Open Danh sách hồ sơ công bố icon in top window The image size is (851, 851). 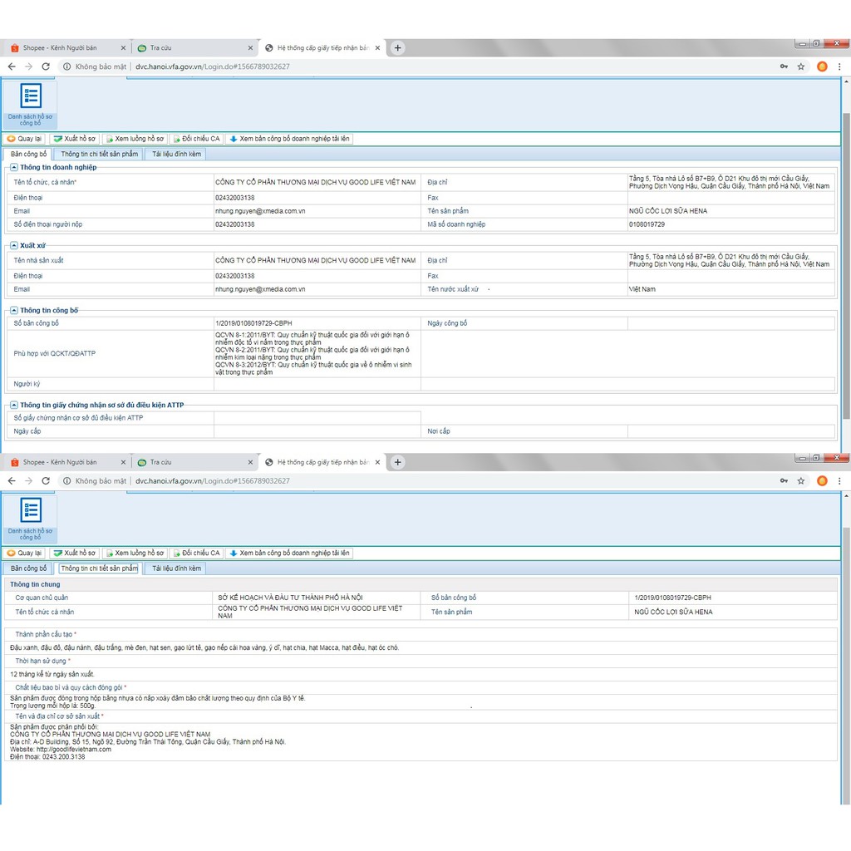31,102
